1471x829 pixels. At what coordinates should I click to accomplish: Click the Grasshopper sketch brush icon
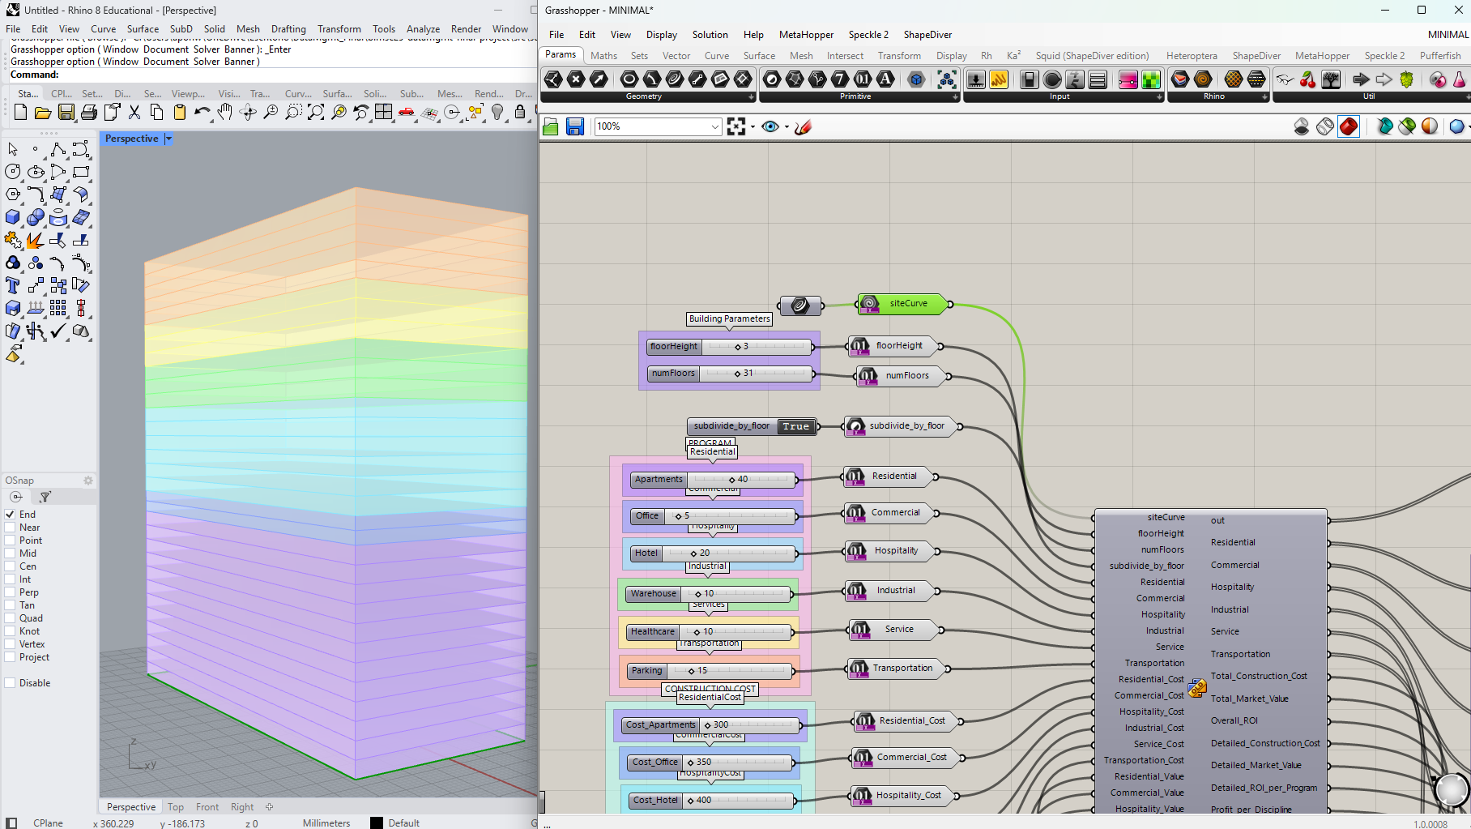pos(803,126)
